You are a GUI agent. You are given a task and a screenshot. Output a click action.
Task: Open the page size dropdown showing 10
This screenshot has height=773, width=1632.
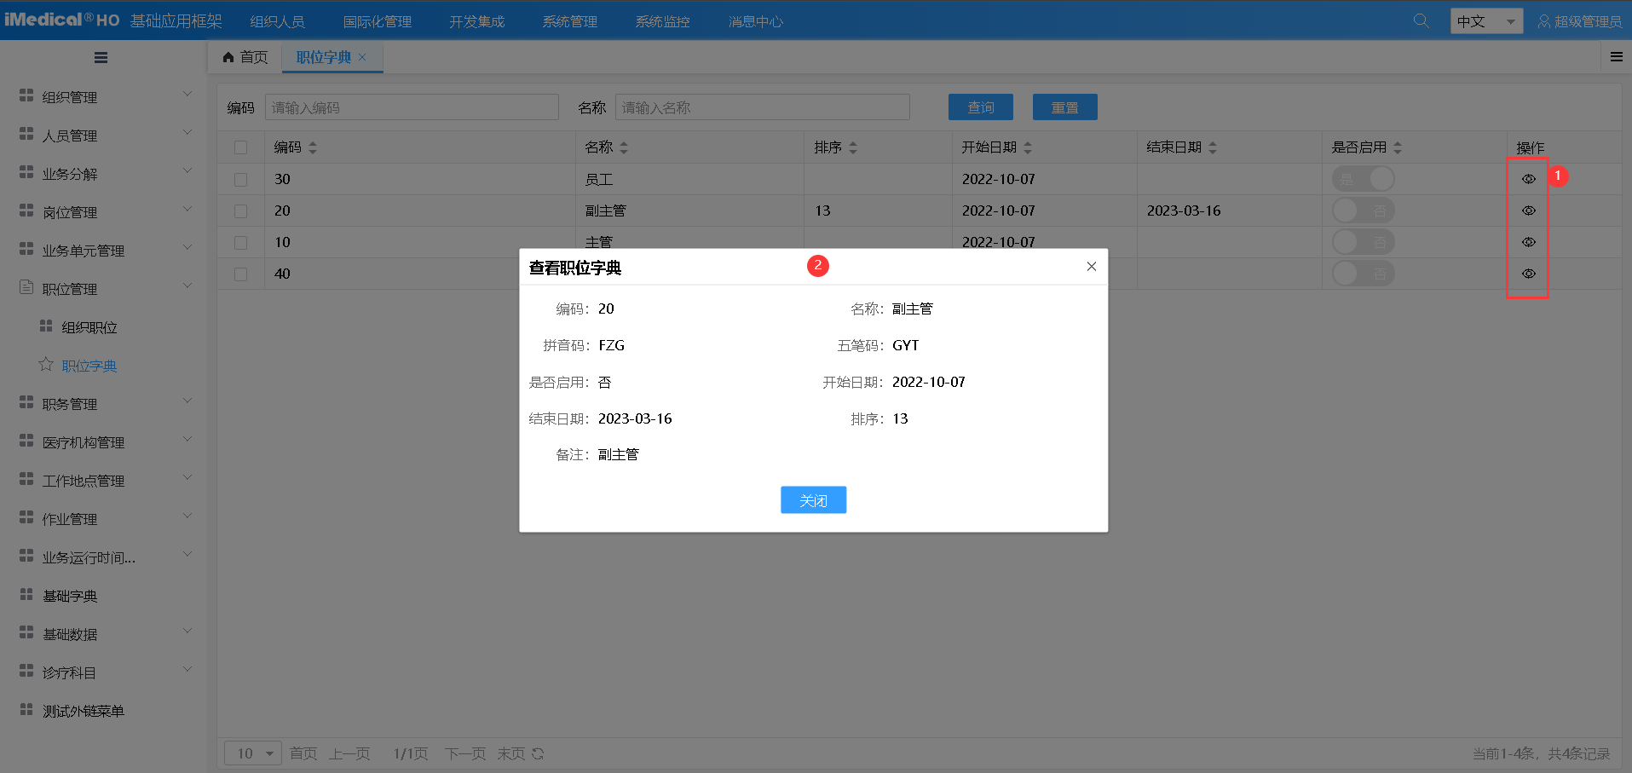tap(252, 753)
